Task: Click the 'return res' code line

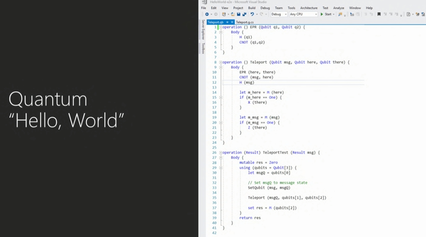Action: [250, 218]
